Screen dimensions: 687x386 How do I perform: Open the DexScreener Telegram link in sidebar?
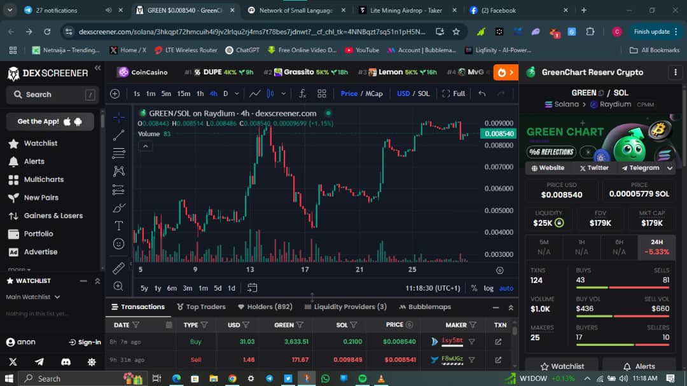click(39, 362)
